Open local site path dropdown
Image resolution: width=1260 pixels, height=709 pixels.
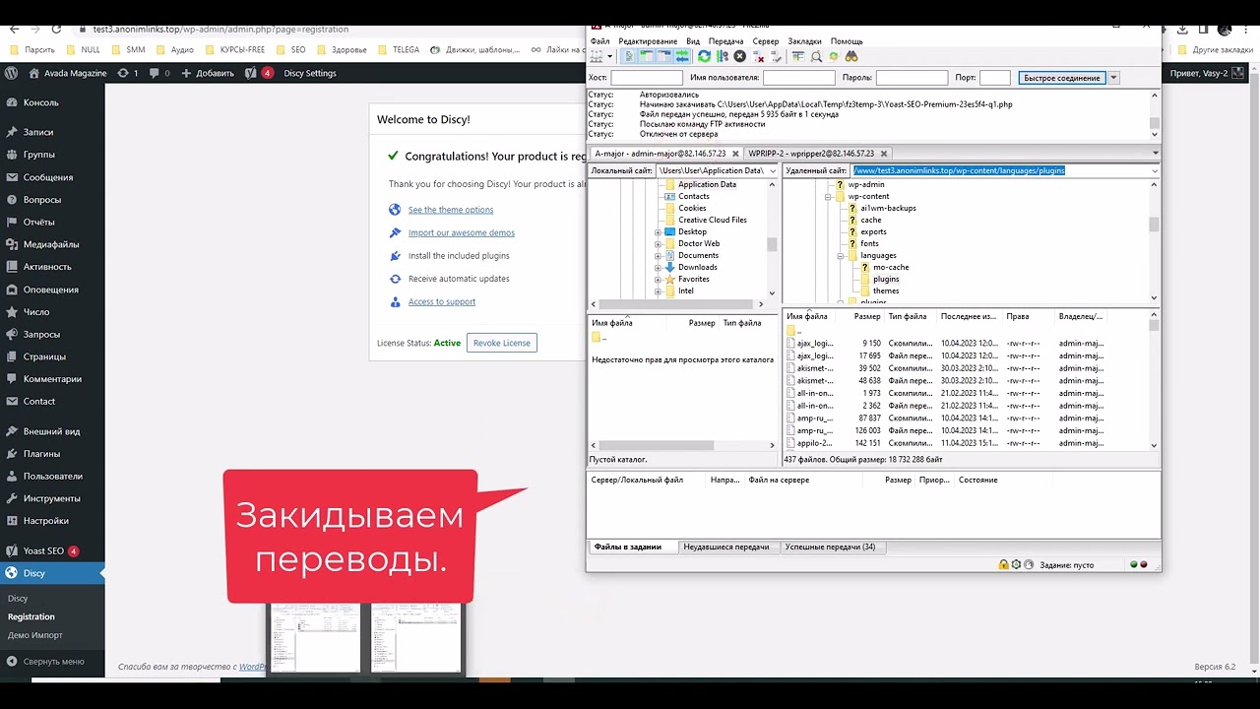773,170
